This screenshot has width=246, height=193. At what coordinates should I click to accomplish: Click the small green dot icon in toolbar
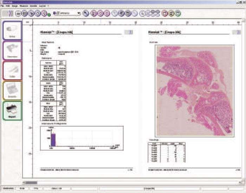pos(50,15)
